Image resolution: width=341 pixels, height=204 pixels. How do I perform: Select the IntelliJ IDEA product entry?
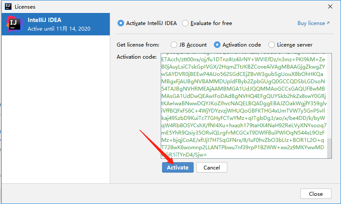56,24
